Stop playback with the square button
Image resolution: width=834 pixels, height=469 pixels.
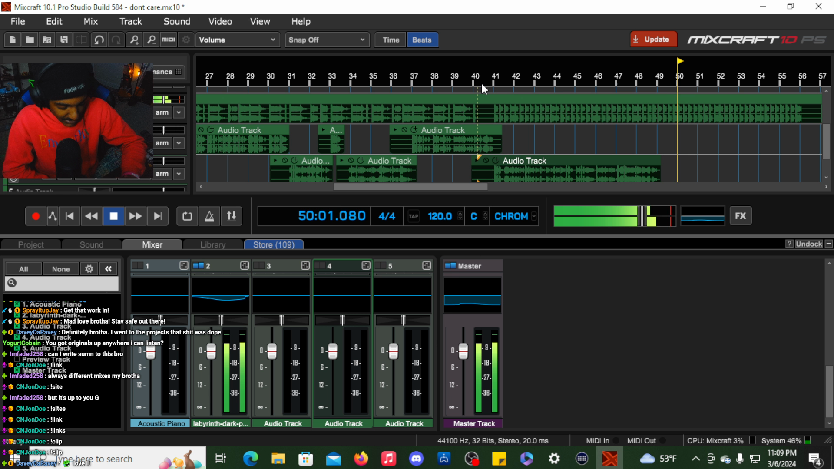[x=114, y=216]
